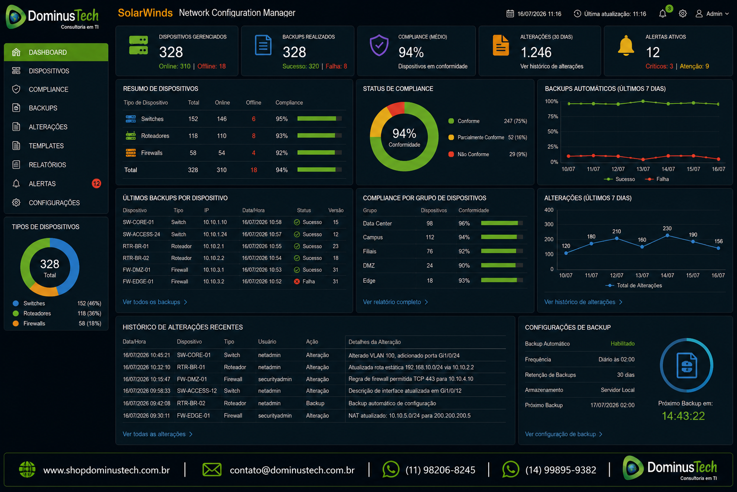
Task: Open Dispositivos in the sidebar
Action: click(x=56, y=71)
